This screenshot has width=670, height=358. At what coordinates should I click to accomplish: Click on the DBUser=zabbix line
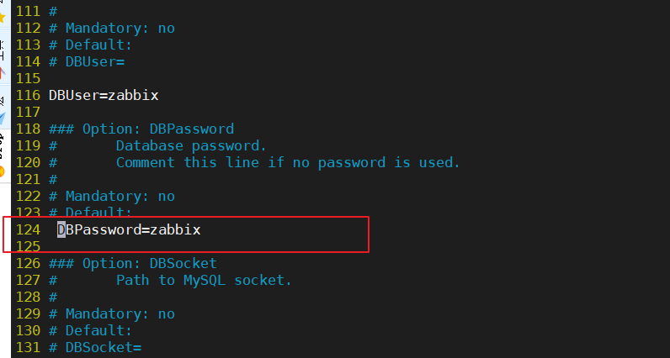click(x=104, y=95)
